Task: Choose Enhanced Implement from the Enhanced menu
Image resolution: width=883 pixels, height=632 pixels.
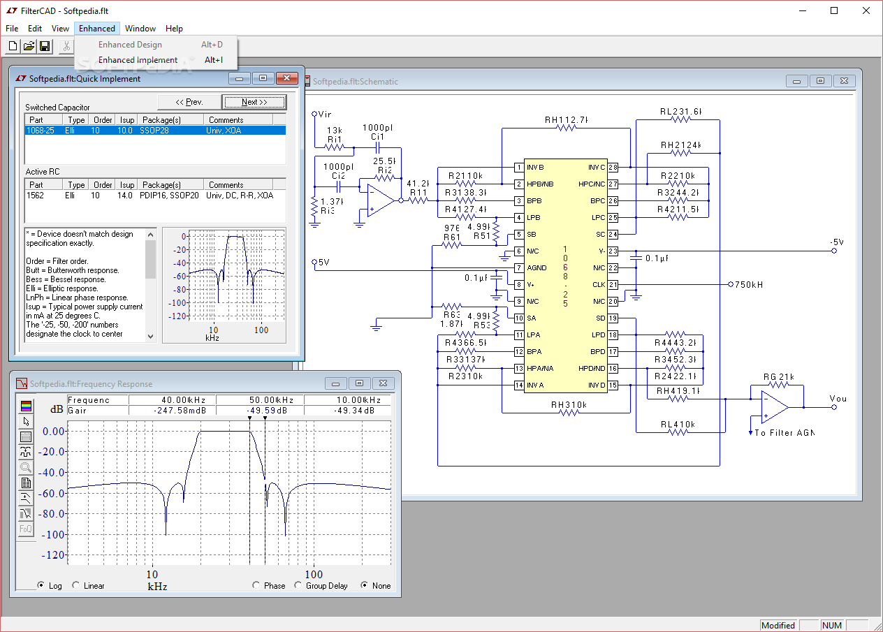Action: [x=156, y=60]
